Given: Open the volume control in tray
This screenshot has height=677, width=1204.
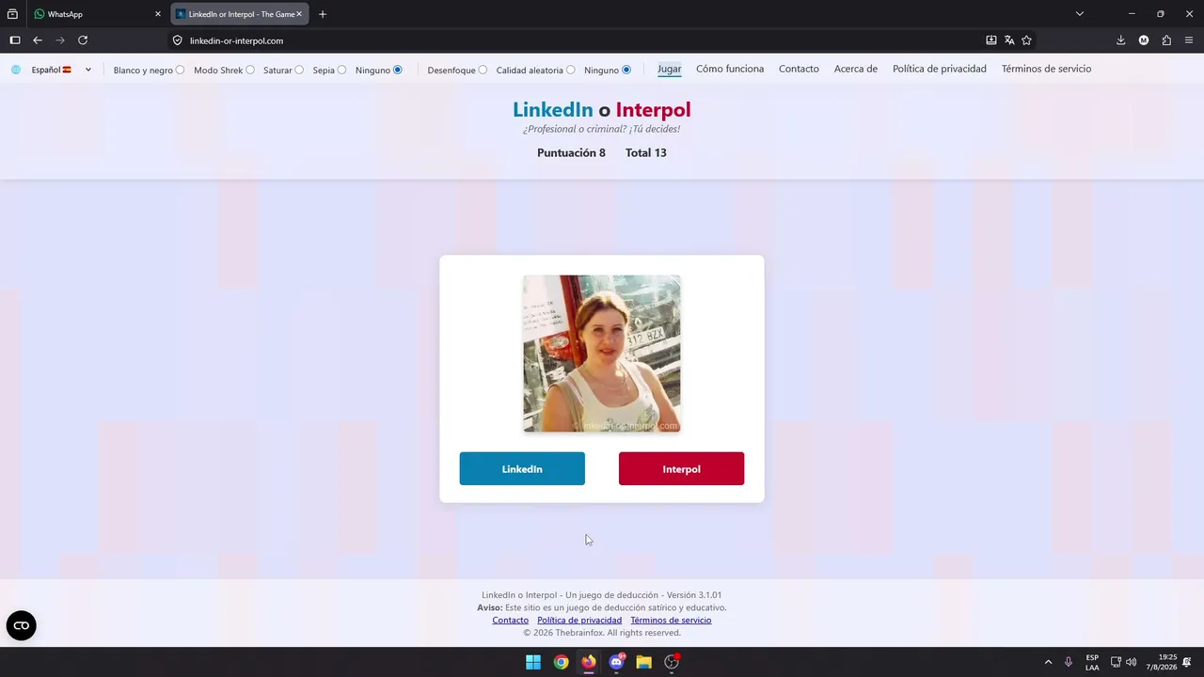Looking at the screenshot, I should [x=1131, y=662].
